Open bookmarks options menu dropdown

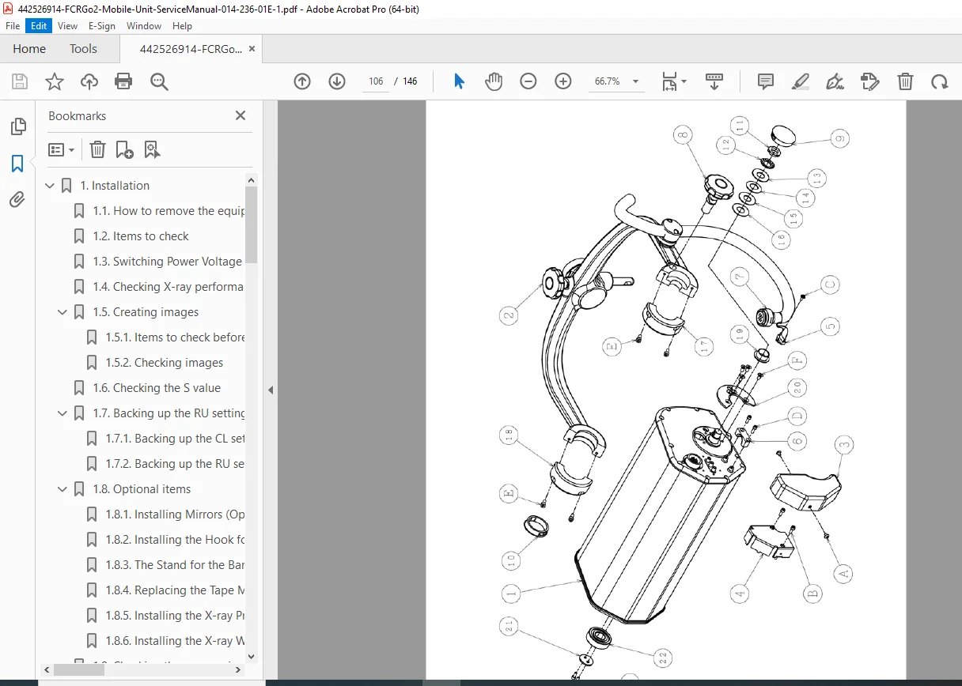pos(61,149)
